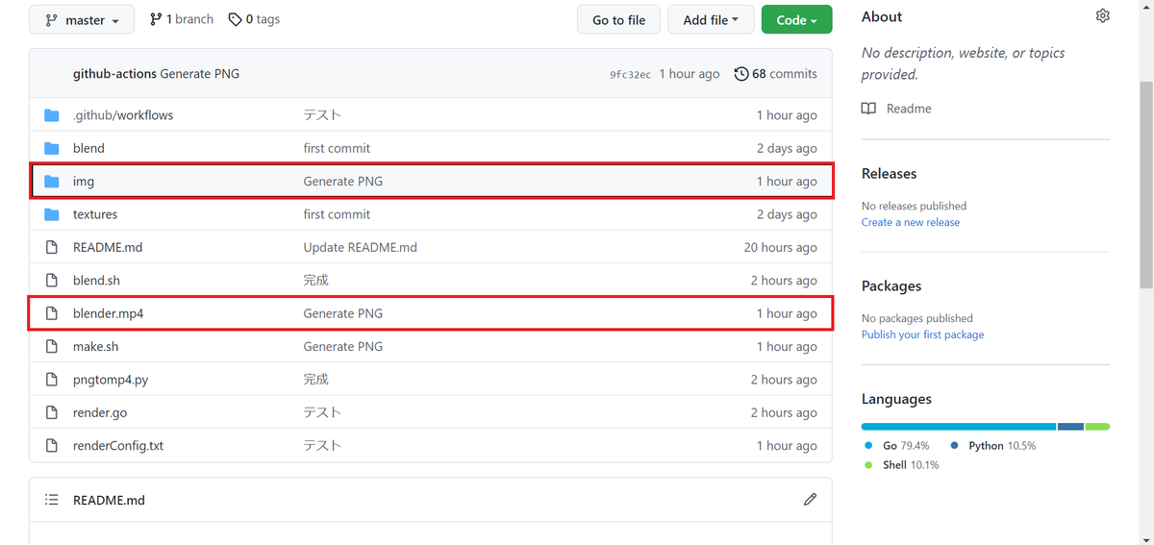The height and width of the screenshot is (545, 1154).
Task: Click the folder icon for .github/workflows
Action: pos(52,115)
